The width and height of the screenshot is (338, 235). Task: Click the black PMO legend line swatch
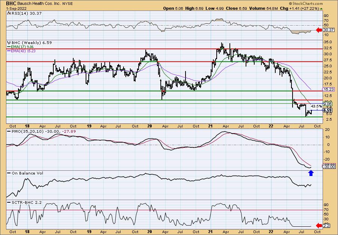pos(9,132)
